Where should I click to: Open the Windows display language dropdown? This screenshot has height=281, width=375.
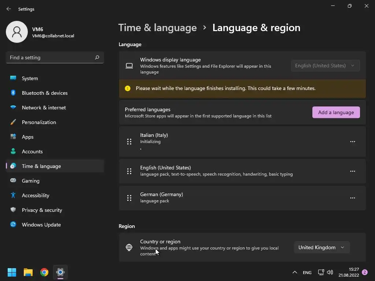(325, 65)
